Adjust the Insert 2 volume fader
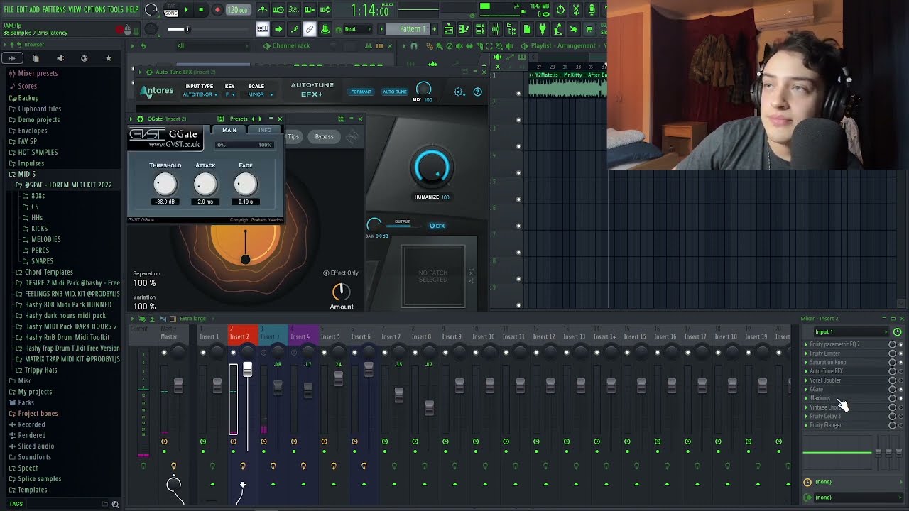The image size is (909, 511). 247,369
